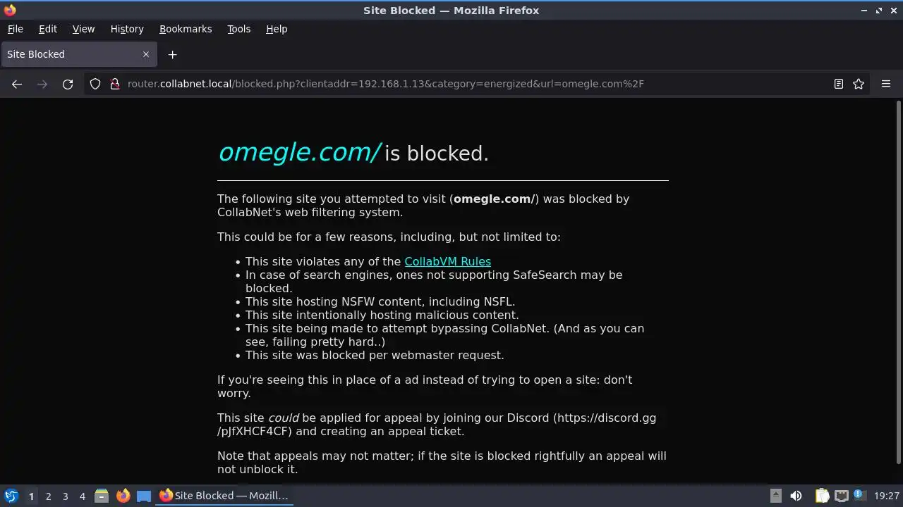Open the File menu
The height and width of the screenshot is (507, 903).
coord(15,29)
